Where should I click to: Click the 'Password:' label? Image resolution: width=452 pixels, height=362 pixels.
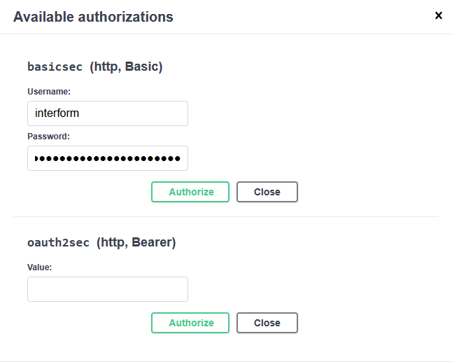pyautogui.click(x=48, y=137)
